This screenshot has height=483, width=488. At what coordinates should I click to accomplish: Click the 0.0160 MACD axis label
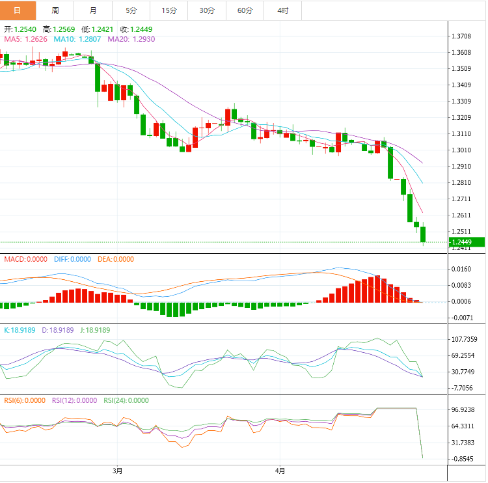[461, 269]
